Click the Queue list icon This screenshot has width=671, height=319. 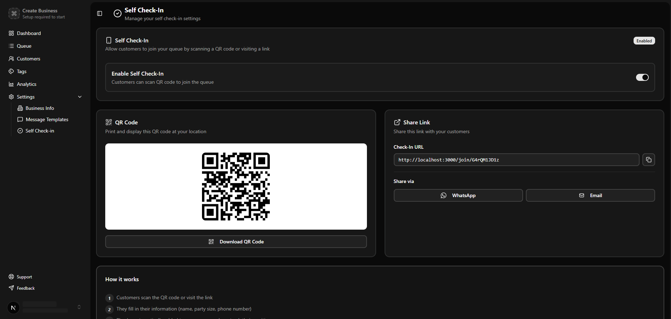tap(11, 46)
